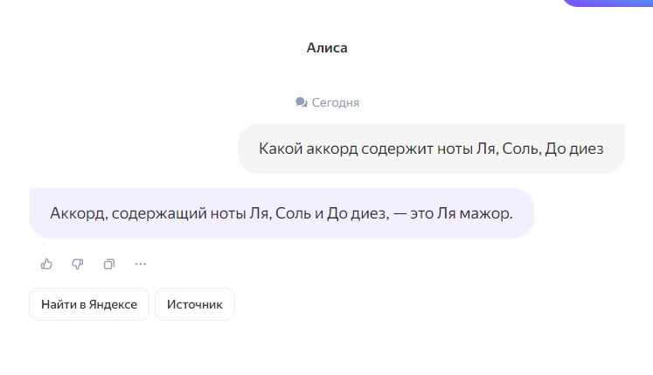Click the word 'Аккорд' starting Alice's reply

pyautogui.click(x=80, y=213)
